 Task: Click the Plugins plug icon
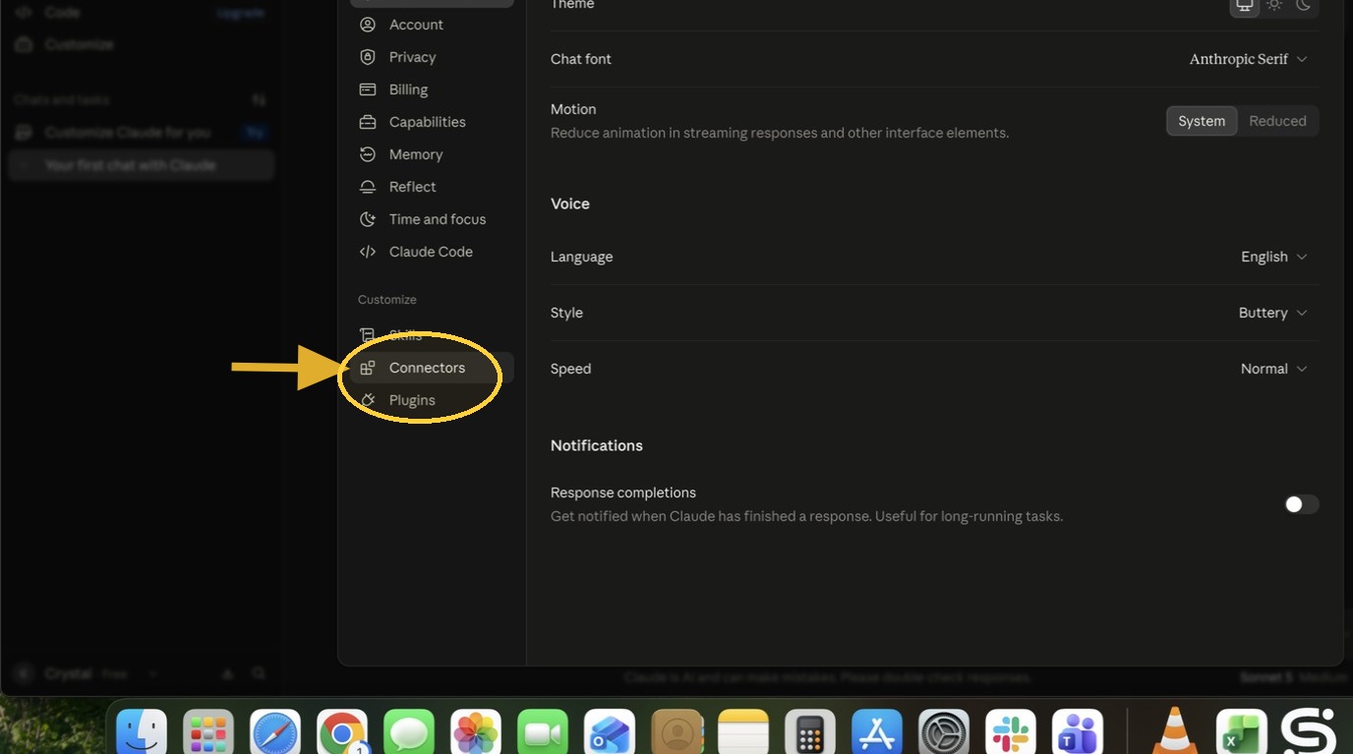pos(368,400)
